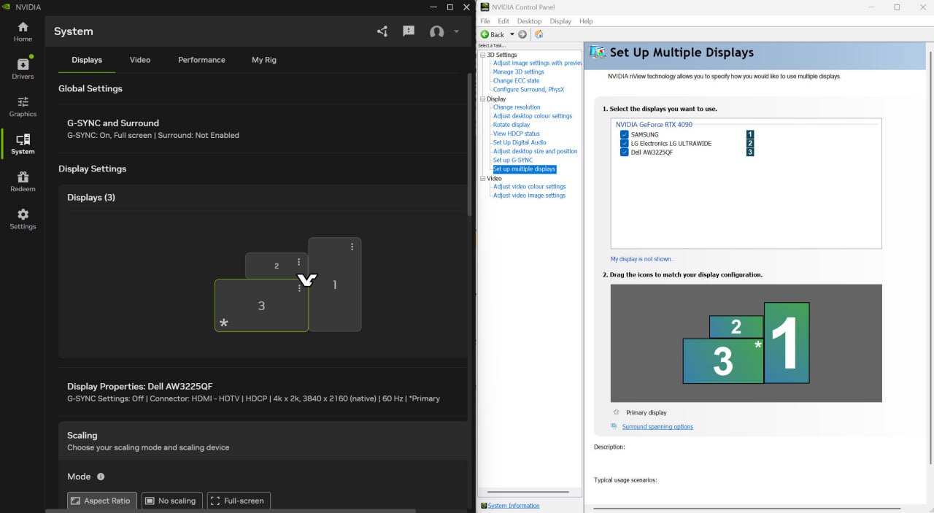
Task: Open Change resolution task
Action: [517, 107]
